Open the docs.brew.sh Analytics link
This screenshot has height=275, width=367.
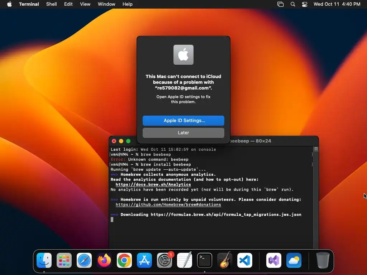(x=153, y=184)
